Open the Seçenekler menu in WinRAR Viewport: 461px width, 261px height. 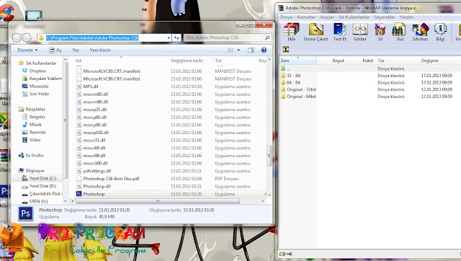[x=385, y=17]
